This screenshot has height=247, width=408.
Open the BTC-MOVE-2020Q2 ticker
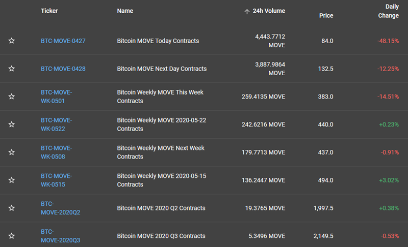pos(60,208)
